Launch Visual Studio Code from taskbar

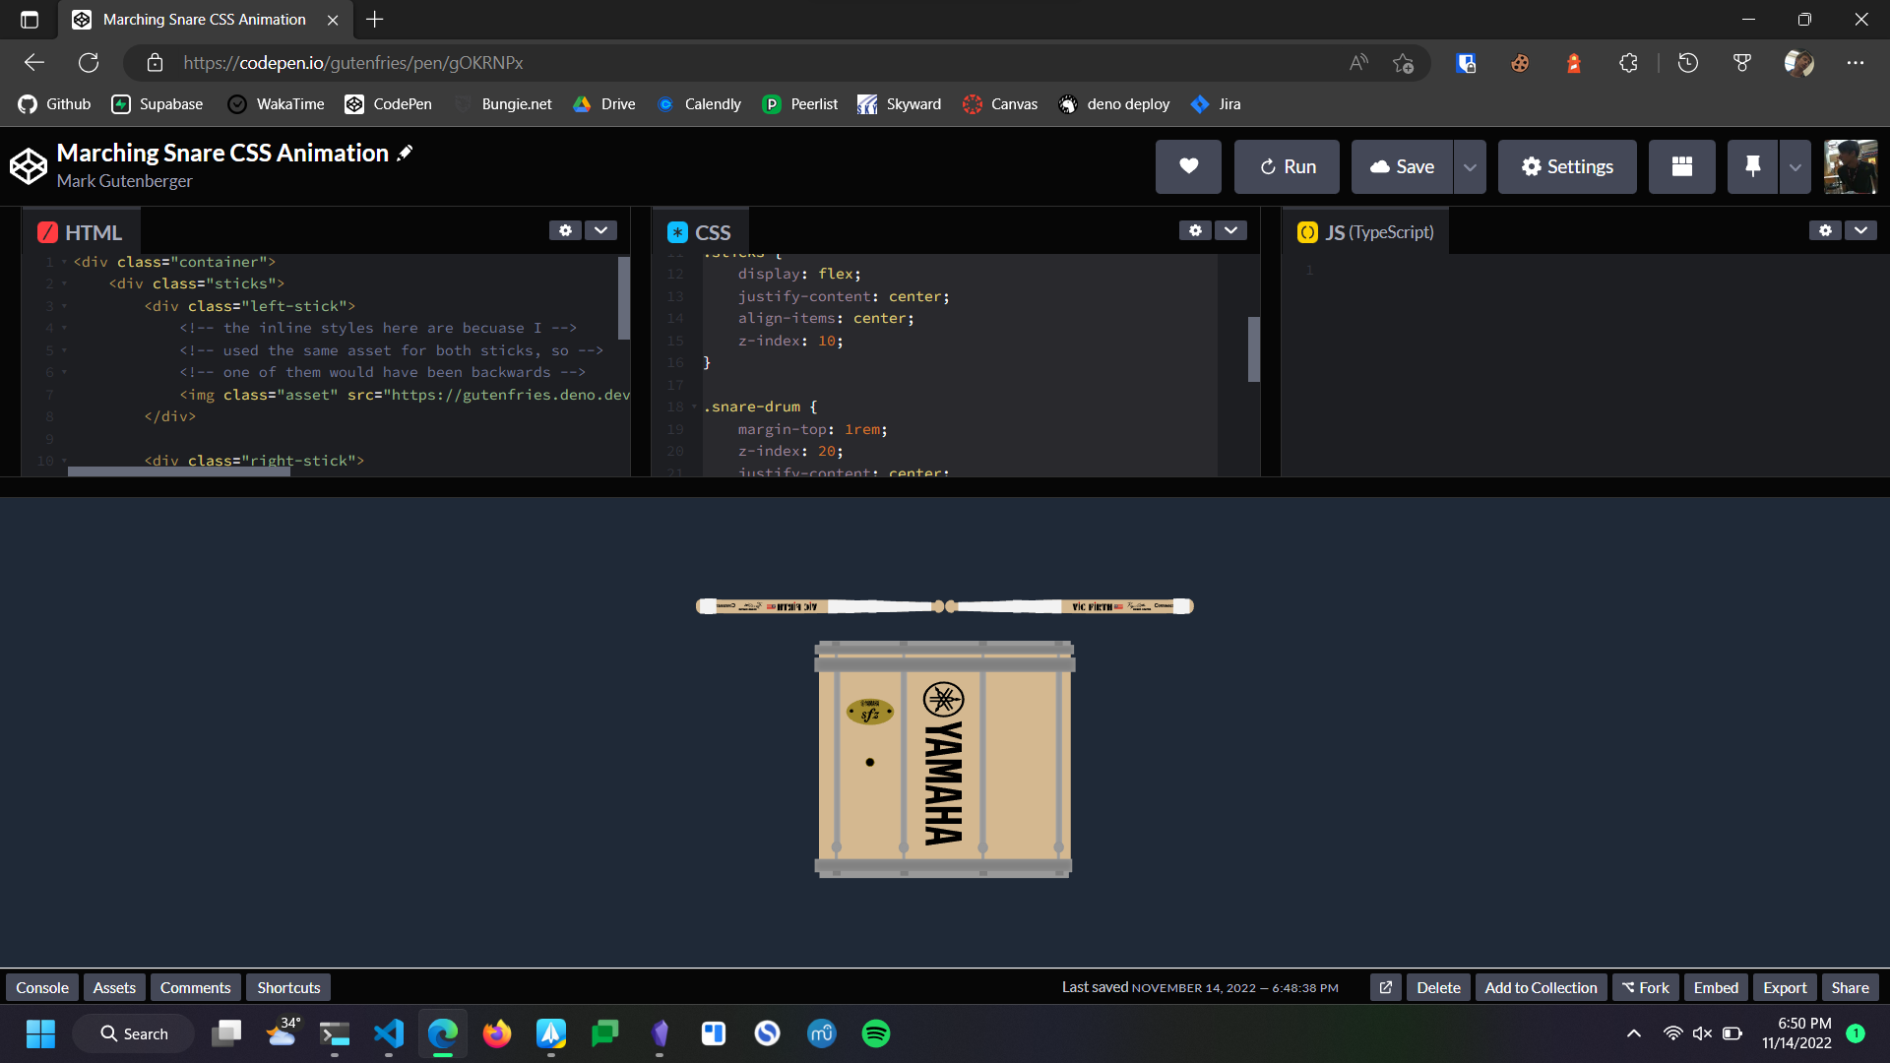click(x=389, y=1033)
